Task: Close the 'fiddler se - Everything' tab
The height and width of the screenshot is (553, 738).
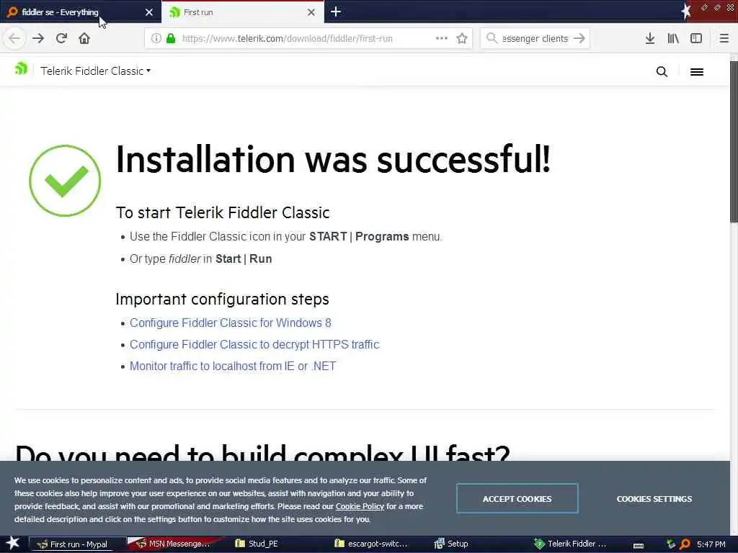Action: click(149, 12)
